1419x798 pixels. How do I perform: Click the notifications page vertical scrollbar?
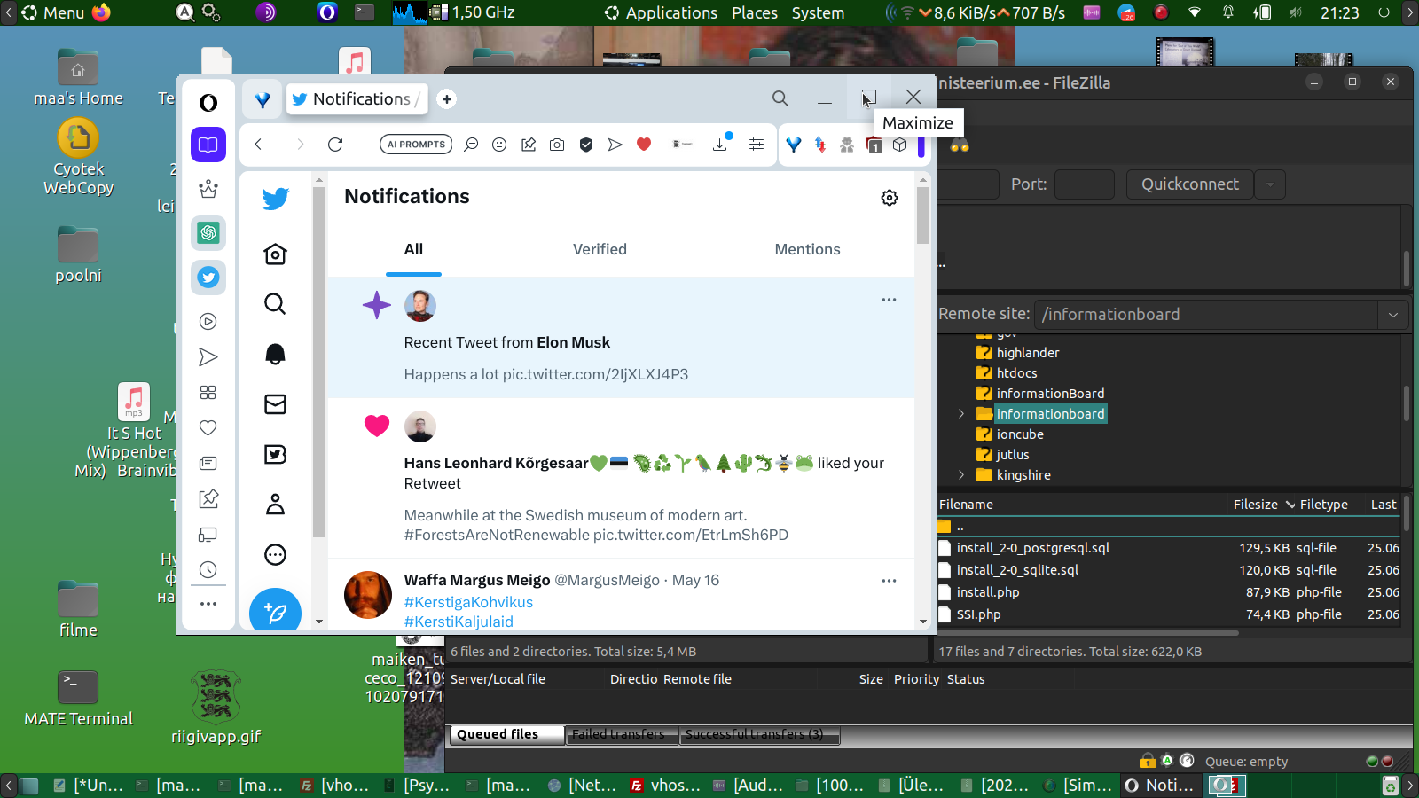coord(923,215)
